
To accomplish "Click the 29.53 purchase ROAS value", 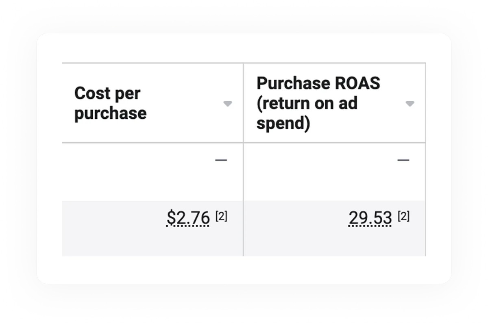I will [x=370, y=218].
